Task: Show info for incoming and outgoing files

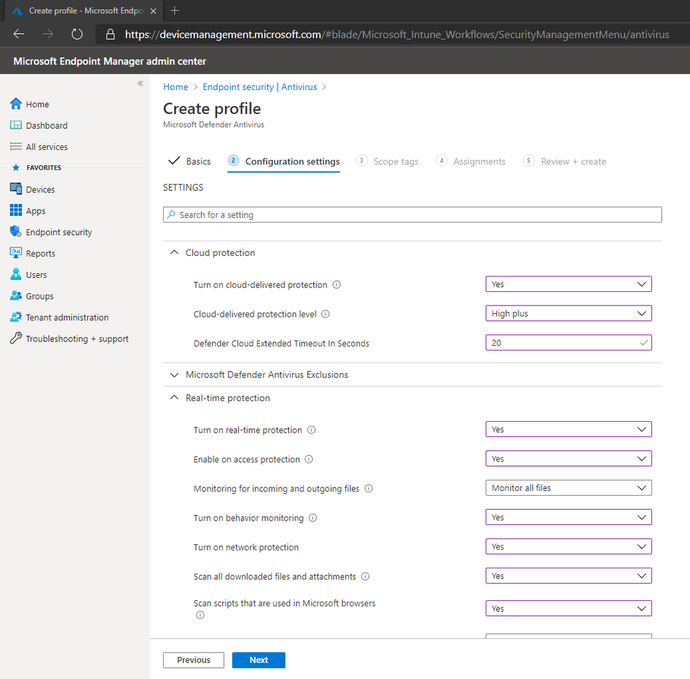Action: [x=369, y=489]
